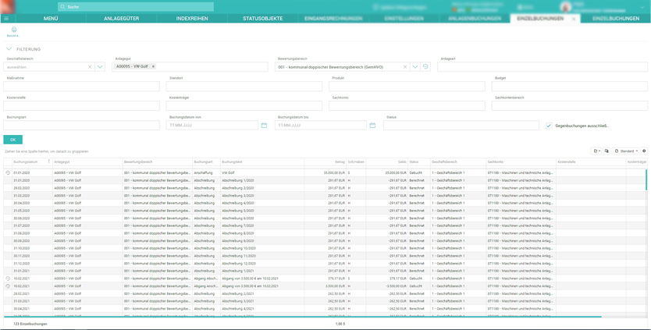Open the Standard layout dropdown

click(627, 151)
